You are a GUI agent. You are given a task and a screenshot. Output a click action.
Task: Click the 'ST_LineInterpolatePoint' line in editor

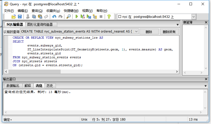click(100, 49)
